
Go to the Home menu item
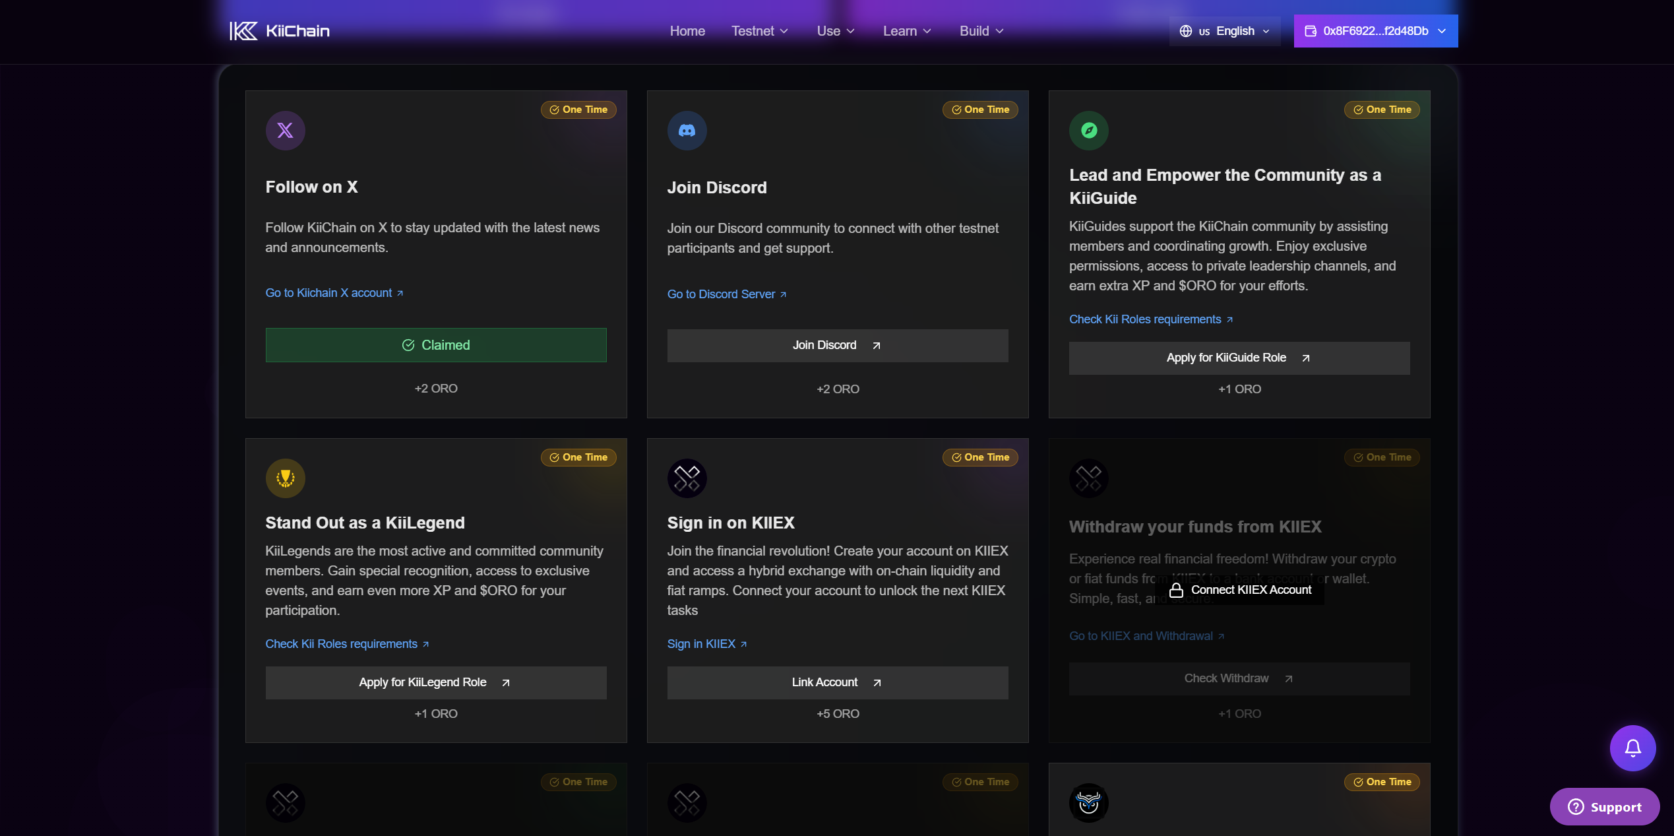tap(687, 31)
